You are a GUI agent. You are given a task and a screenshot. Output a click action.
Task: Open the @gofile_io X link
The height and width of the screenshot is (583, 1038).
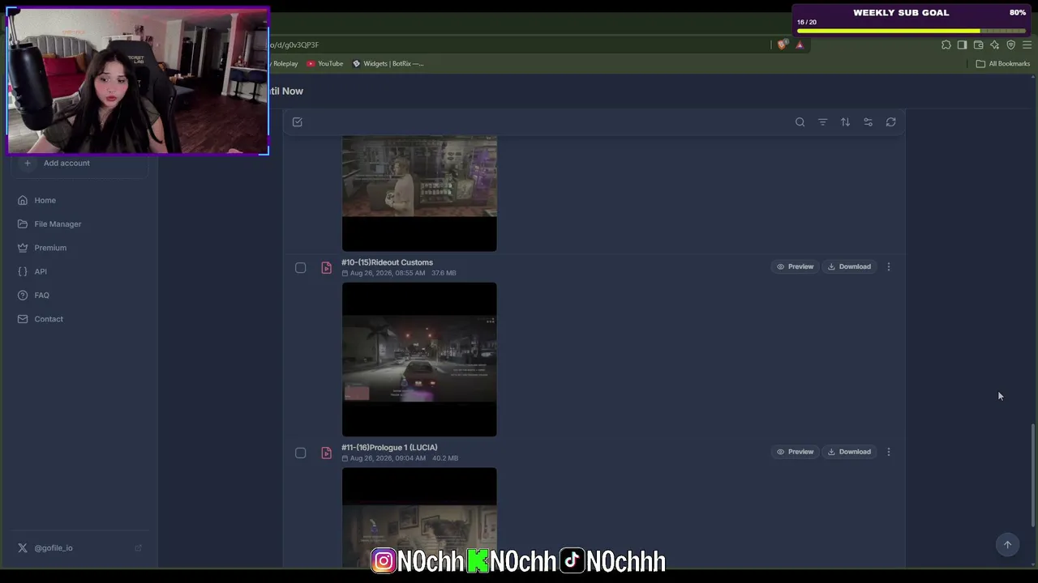tap(54, 548)
